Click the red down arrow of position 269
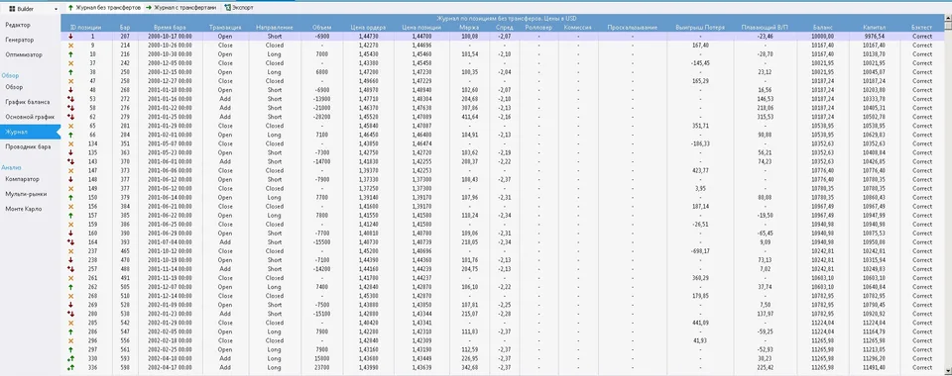Viewport: 952px width, 376px height. tap(71, 305)
